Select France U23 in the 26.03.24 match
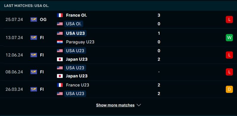Screen dimensions: 237x116 point(78,85)
